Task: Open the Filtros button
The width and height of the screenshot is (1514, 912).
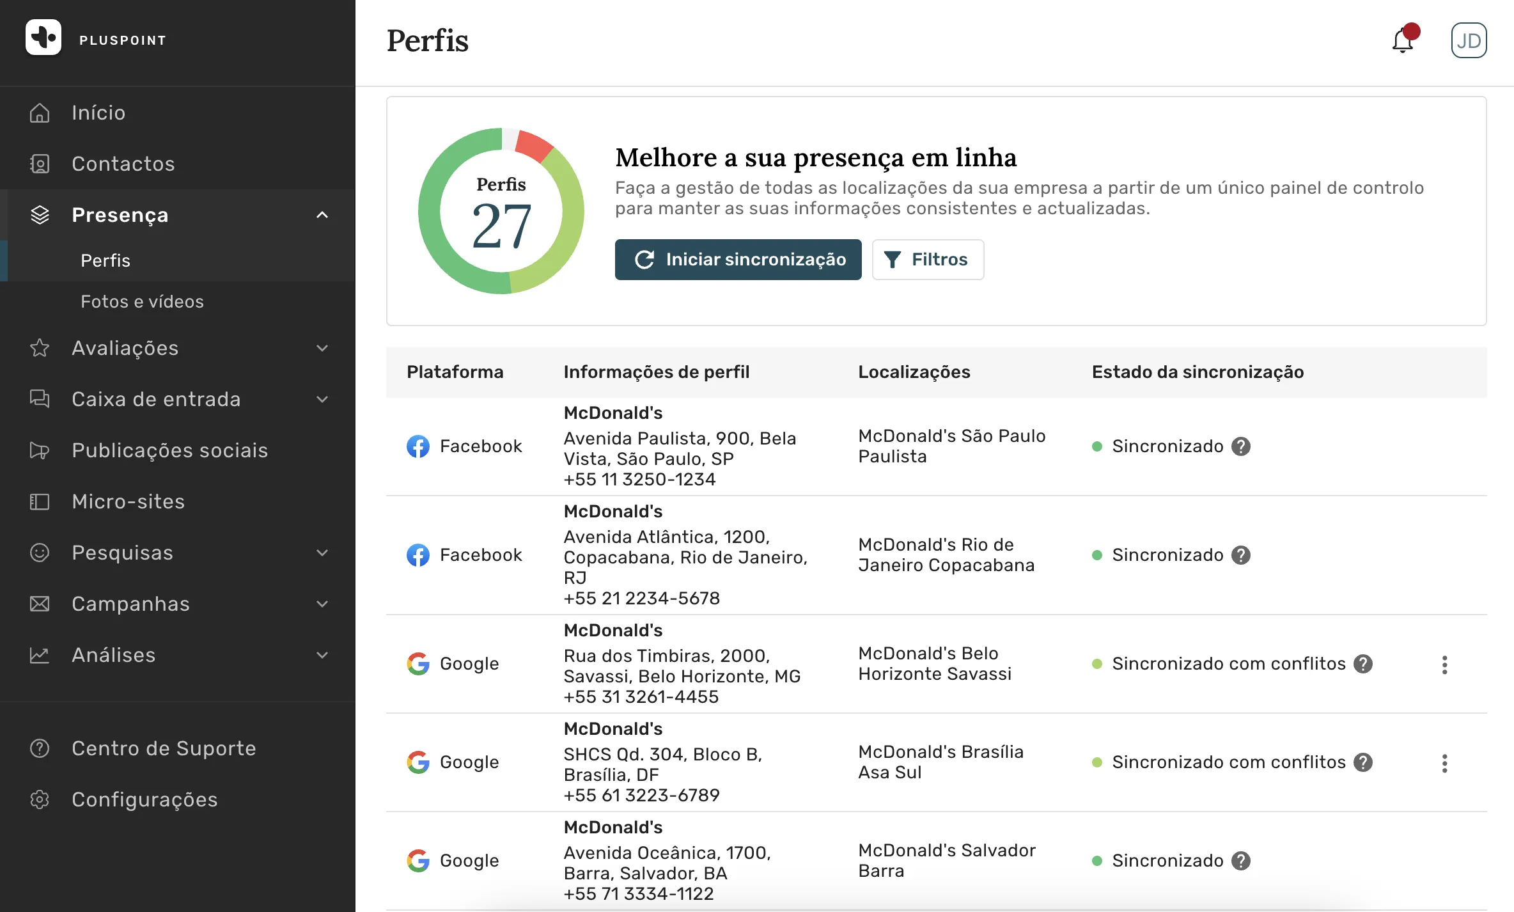Action: tap(928, 260)
